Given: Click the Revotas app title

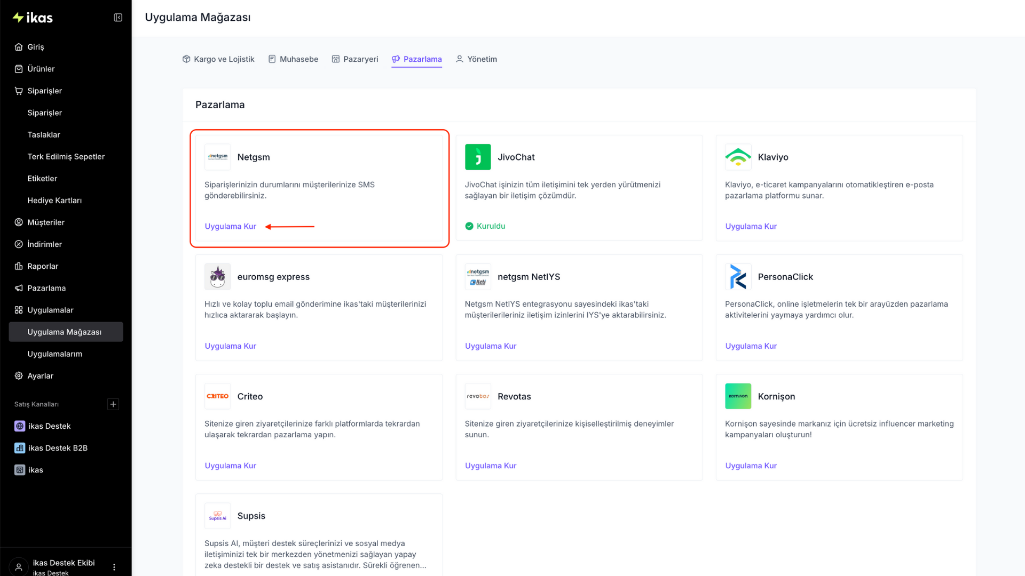Looking at the screenshot, I should pyautogui.click(x=514, y=396).
